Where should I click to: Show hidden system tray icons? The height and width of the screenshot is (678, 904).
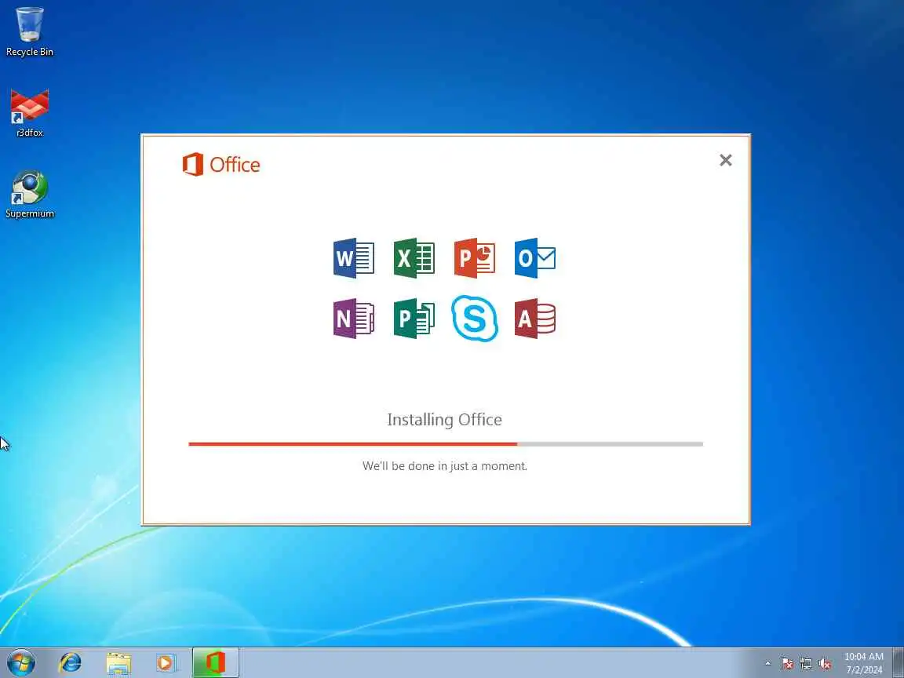(767, 664)
